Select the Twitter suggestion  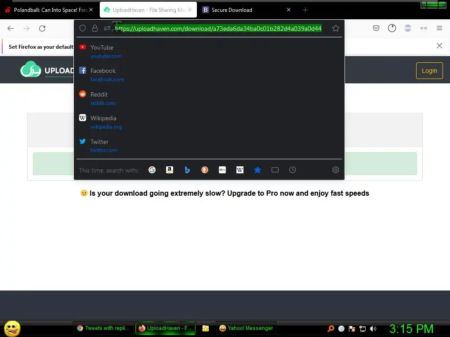209,146
